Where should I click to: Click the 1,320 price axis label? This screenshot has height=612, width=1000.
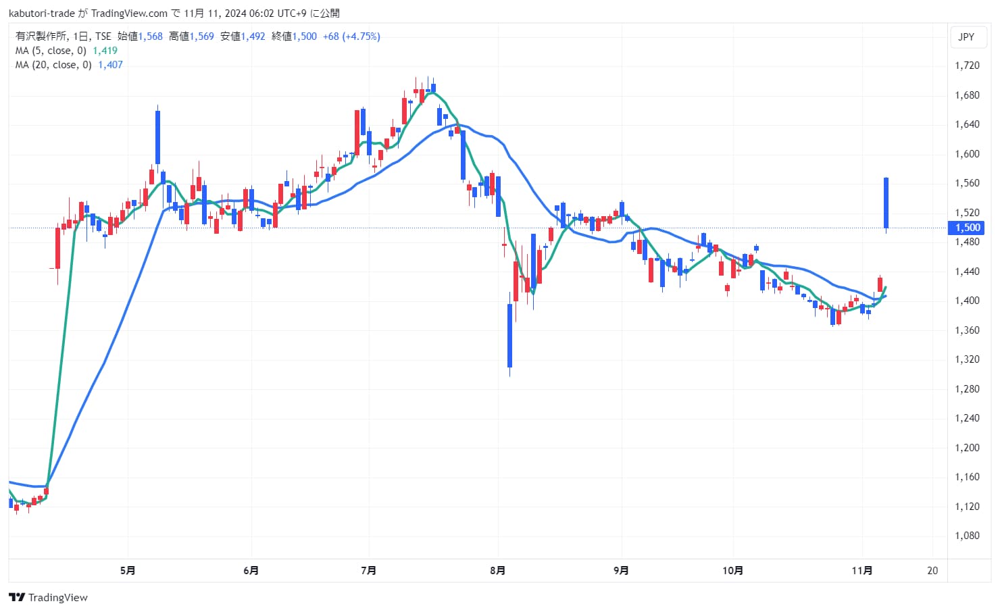point(967,359)
